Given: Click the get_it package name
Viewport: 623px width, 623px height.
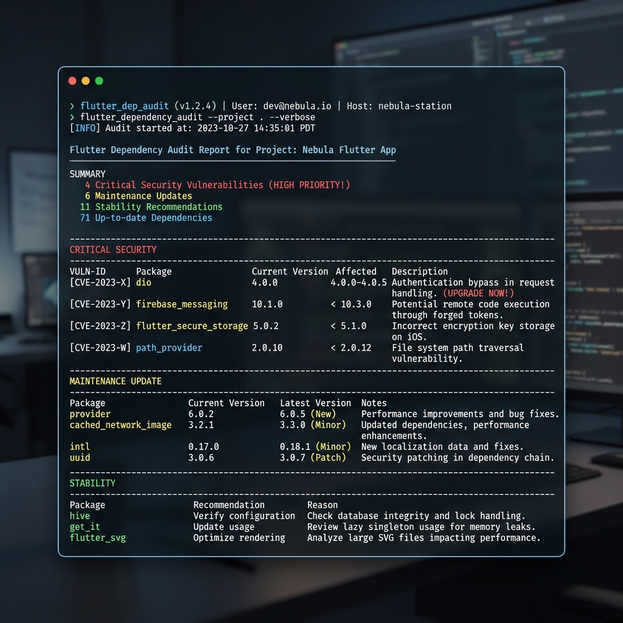Looking at the screenshot, I should (85, 527).
